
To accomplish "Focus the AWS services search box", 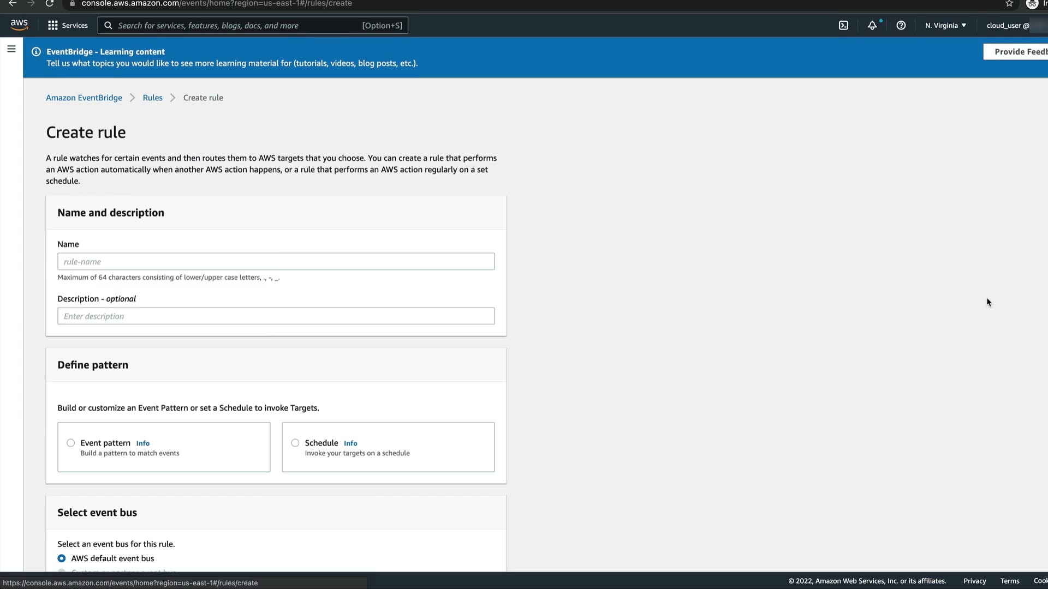I will click(x=240, y=25).
